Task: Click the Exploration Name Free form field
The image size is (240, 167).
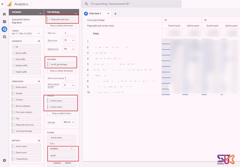Action: click(17, 23)
